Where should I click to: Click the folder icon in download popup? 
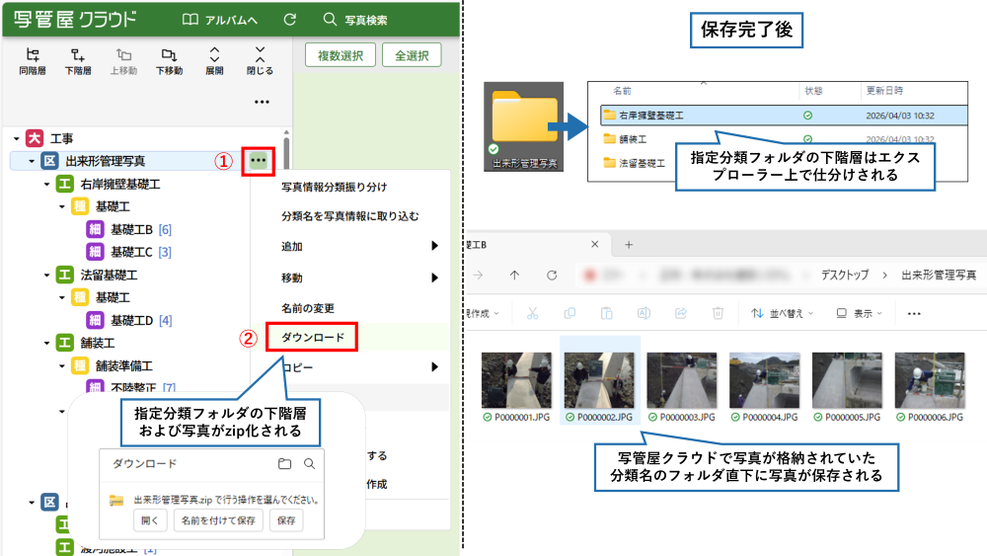[x=285, y=463]
